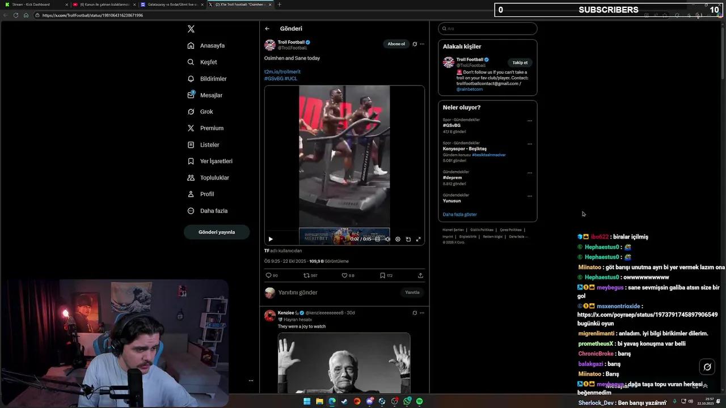Go back with the post arrow
The width and height of the screenshot is (726, 408).
point(267,28)
